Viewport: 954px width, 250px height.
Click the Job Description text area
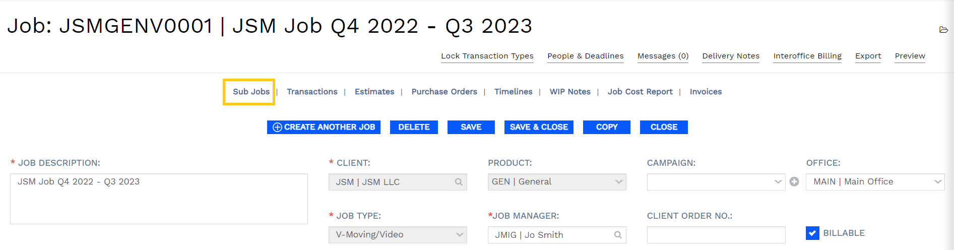point(159,199)
